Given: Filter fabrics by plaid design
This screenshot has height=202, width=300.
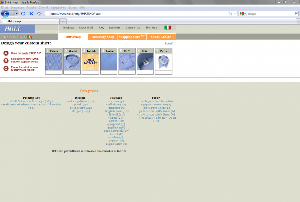Looking at the screenshot, I should click(x=80, y=104).
